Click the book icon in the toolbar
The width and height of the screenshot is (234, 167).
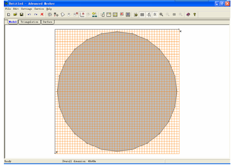click(x=188, y=14)
